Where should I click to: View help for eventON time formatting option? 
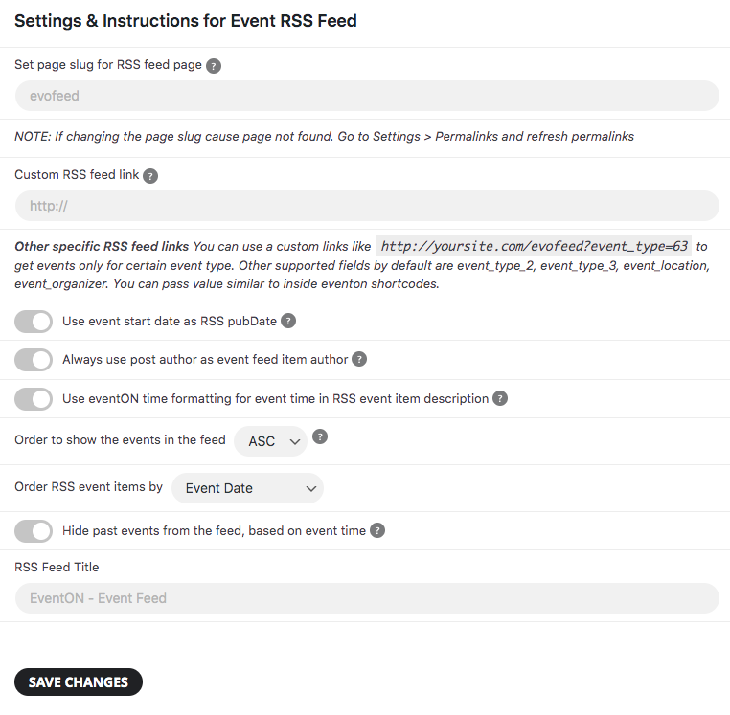pyautogui.click(x=500, y=399)
